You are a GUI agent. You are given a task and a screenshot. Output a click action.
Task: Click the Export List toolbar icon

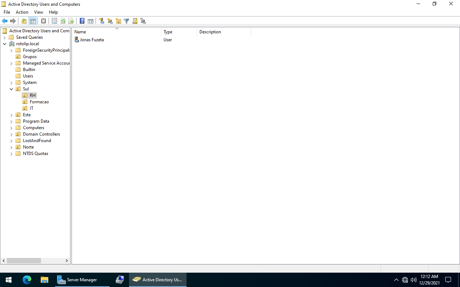point(71,21)
